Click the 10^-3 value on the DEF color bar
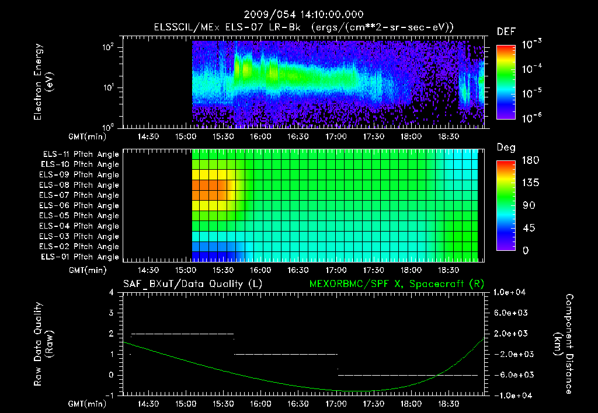 pos(531,44)
